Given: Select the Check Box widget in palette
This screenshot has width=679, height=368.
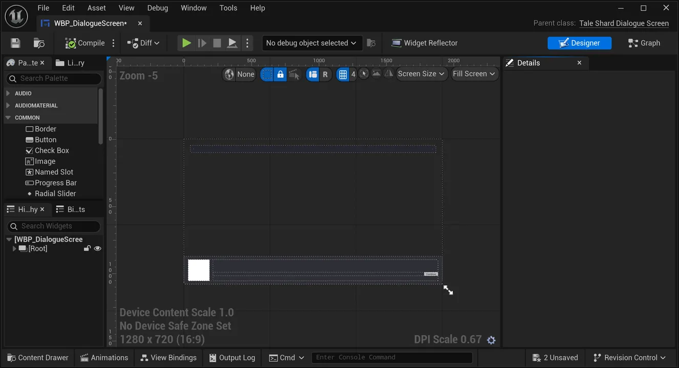Looking at the screenshot, I should [47, 150].
